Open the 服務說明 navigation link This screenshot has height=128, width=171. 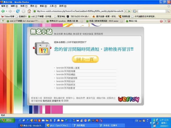(x=99, y=34)
